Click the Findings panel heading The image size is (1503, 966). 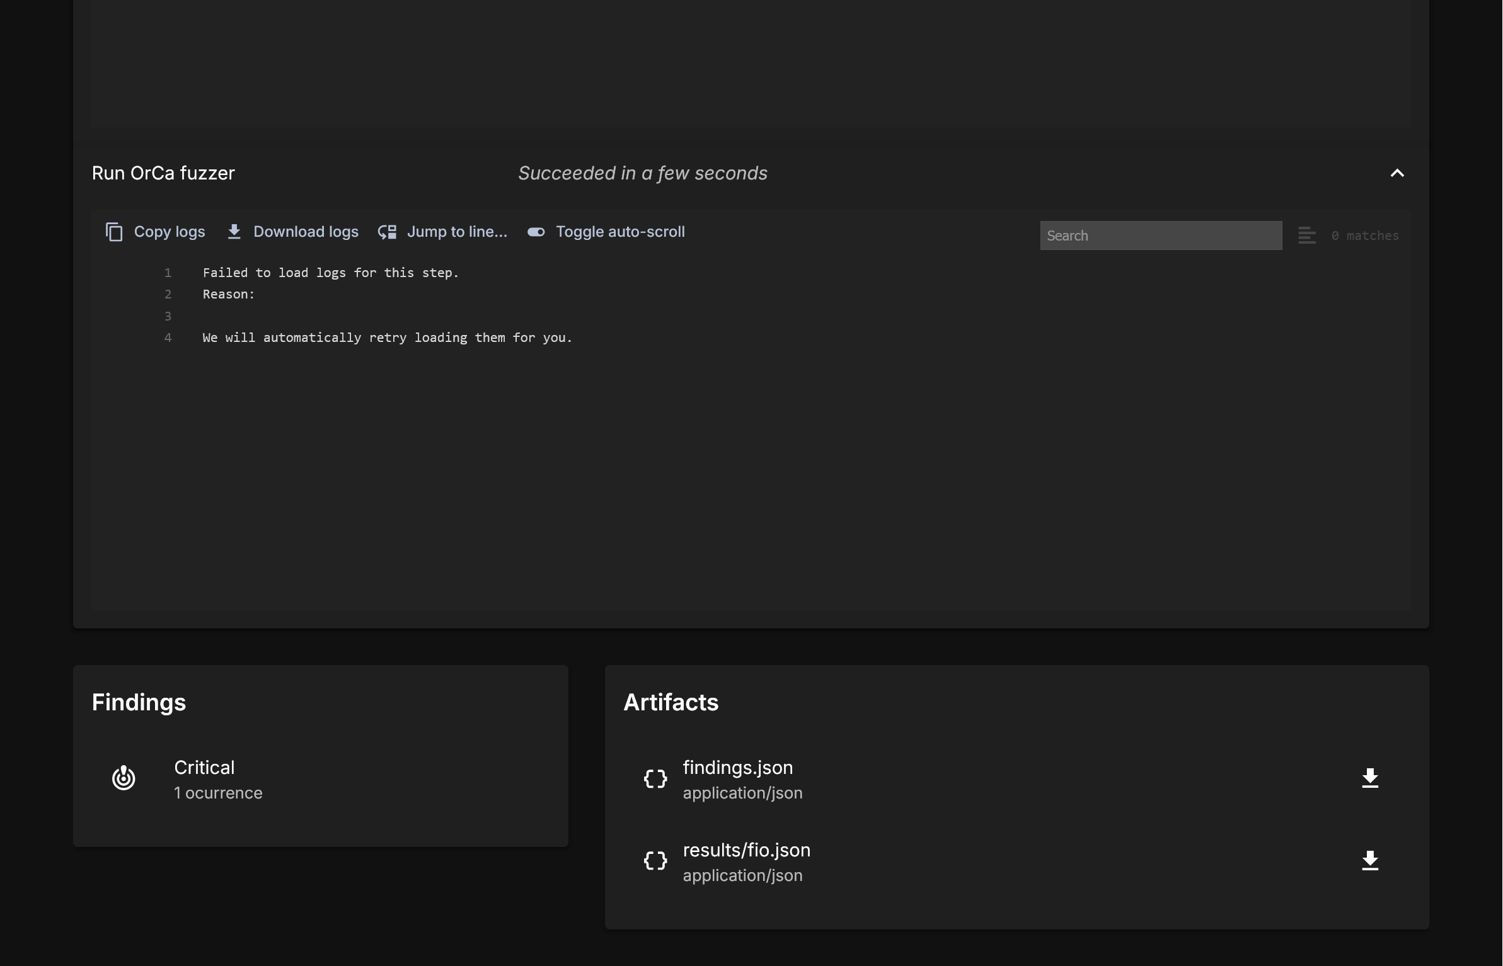click(x=139, y=702)
